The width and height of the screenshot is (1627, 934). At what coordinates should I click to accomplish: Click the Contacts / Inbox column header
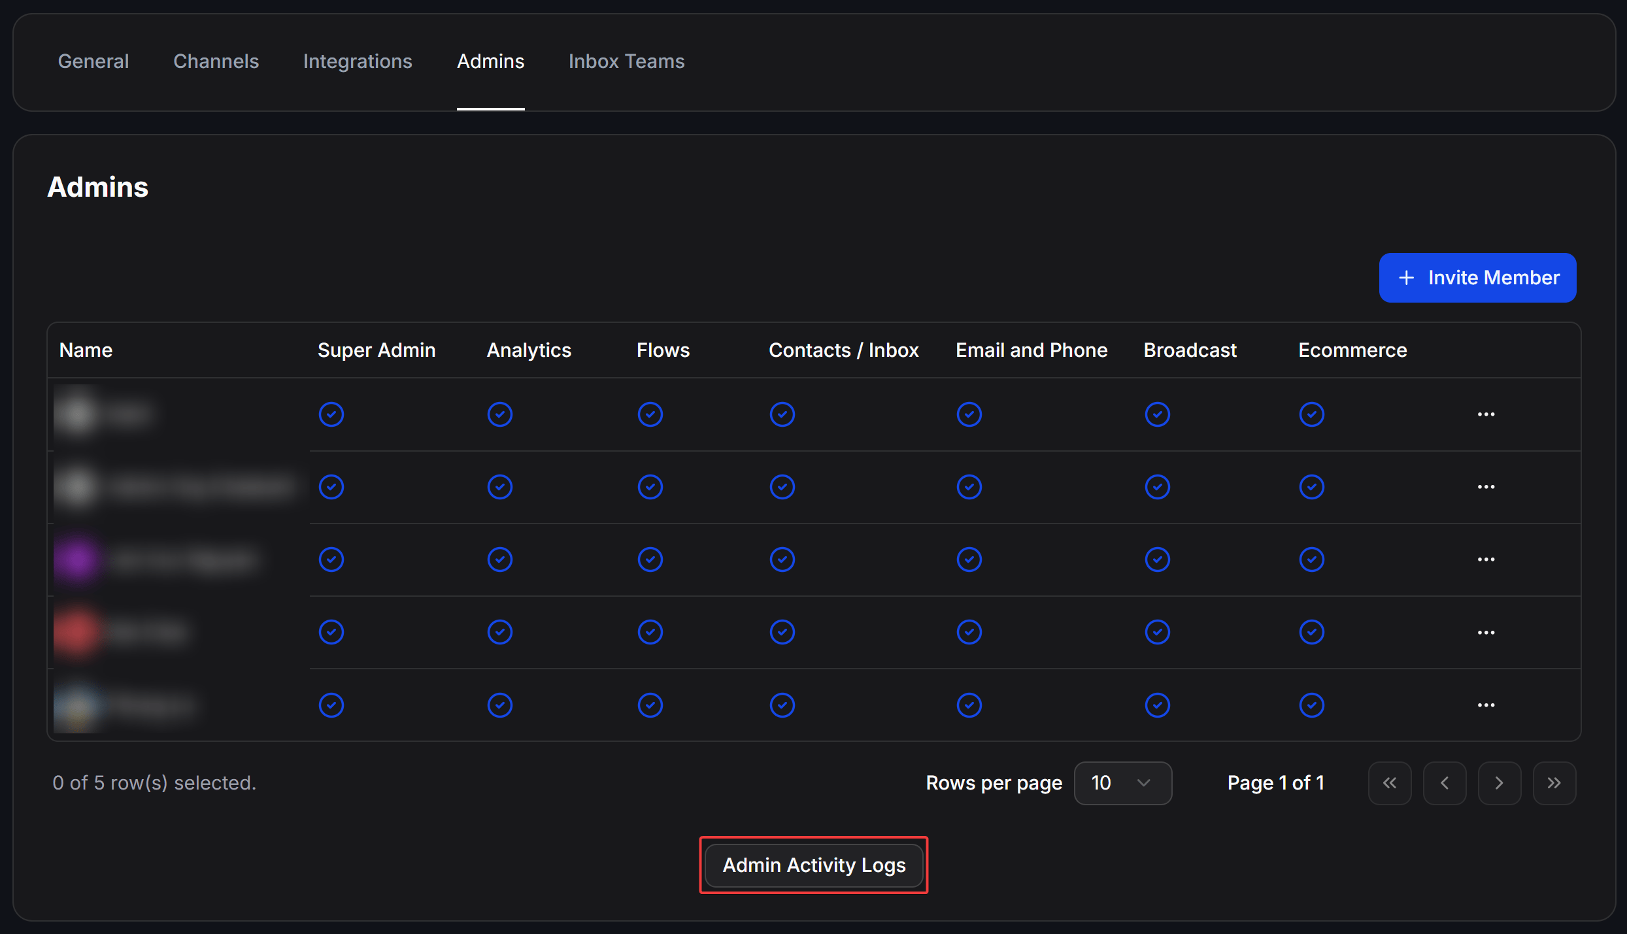844,350
